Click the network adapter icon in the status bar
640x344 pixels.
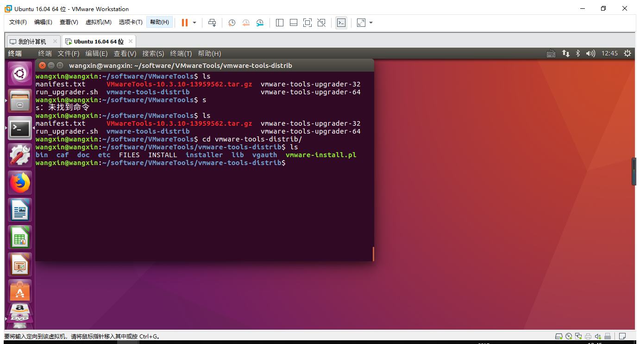pos(579,336)
